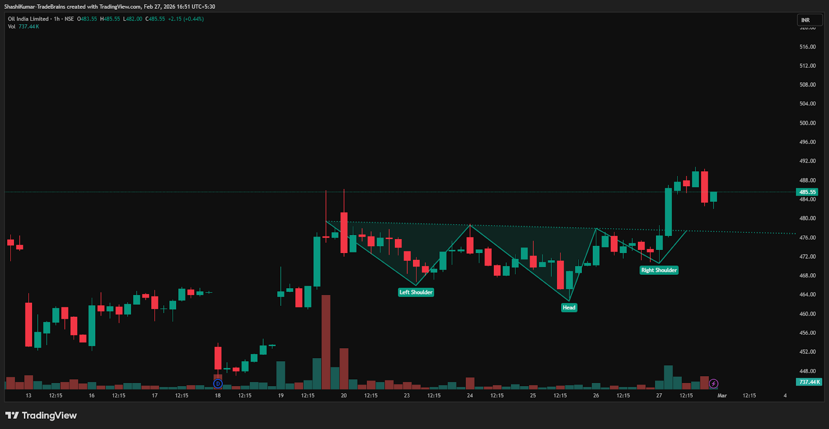Click the chart header attribution text
The width and height of the screenshot is (829, 429).
click(x=109, y=7)
